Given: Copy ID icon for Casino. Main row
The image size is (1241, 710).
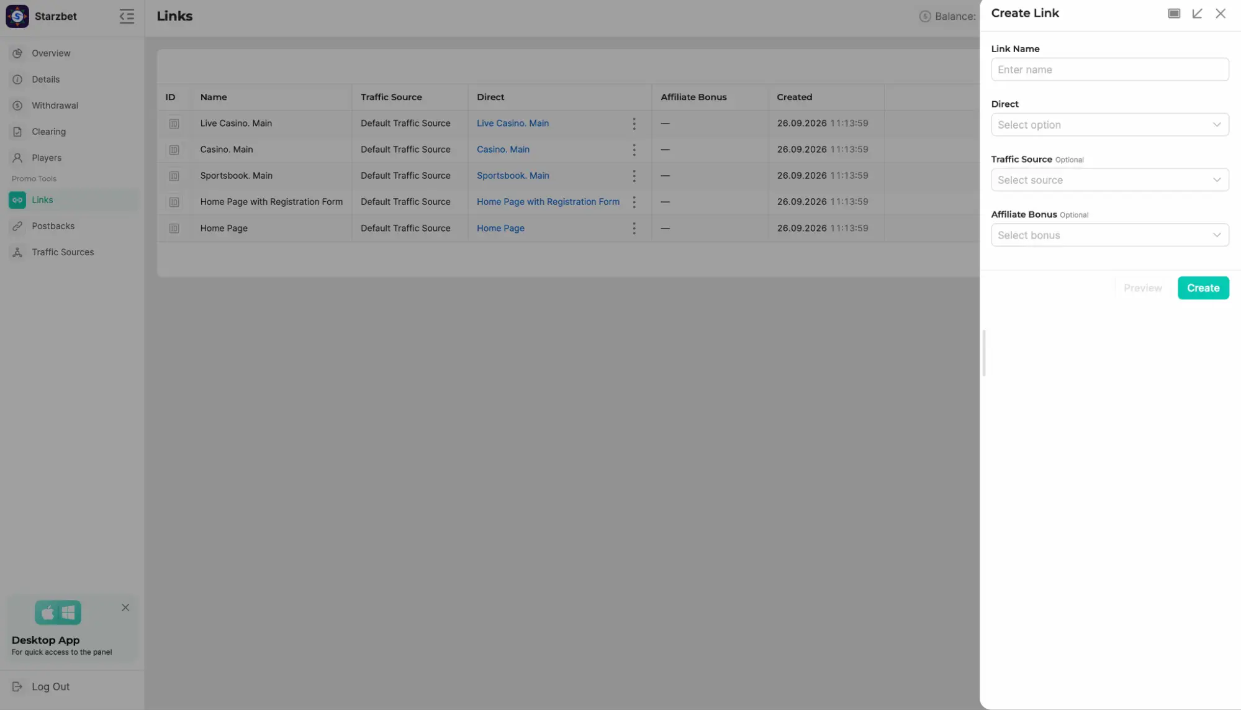Looking at the screenshot, I should [174, 150].
